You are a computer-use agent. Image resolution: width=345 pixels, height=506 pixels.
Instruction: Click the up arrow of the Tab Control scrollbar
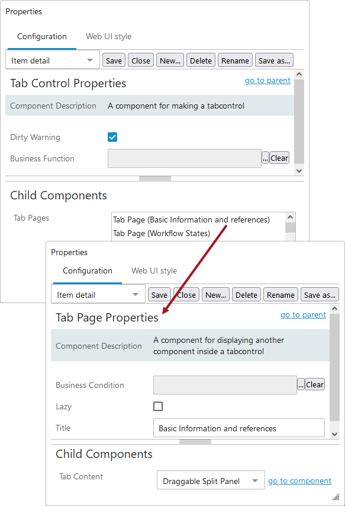[299, 74]
